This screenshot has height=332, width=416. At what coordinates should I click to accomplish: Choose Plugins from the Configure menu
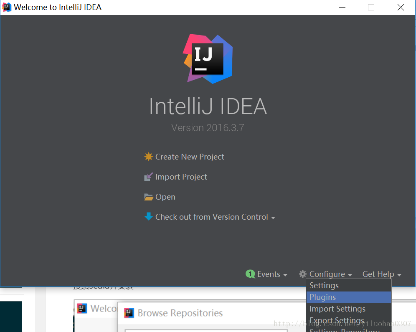click(x=349, y=297)
